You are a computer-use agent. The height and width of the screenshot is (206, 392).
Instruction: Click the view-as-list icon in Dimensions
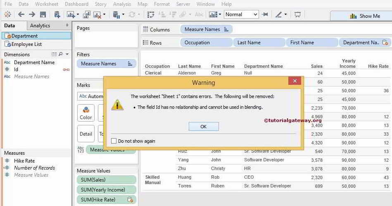tap(54, 54)
